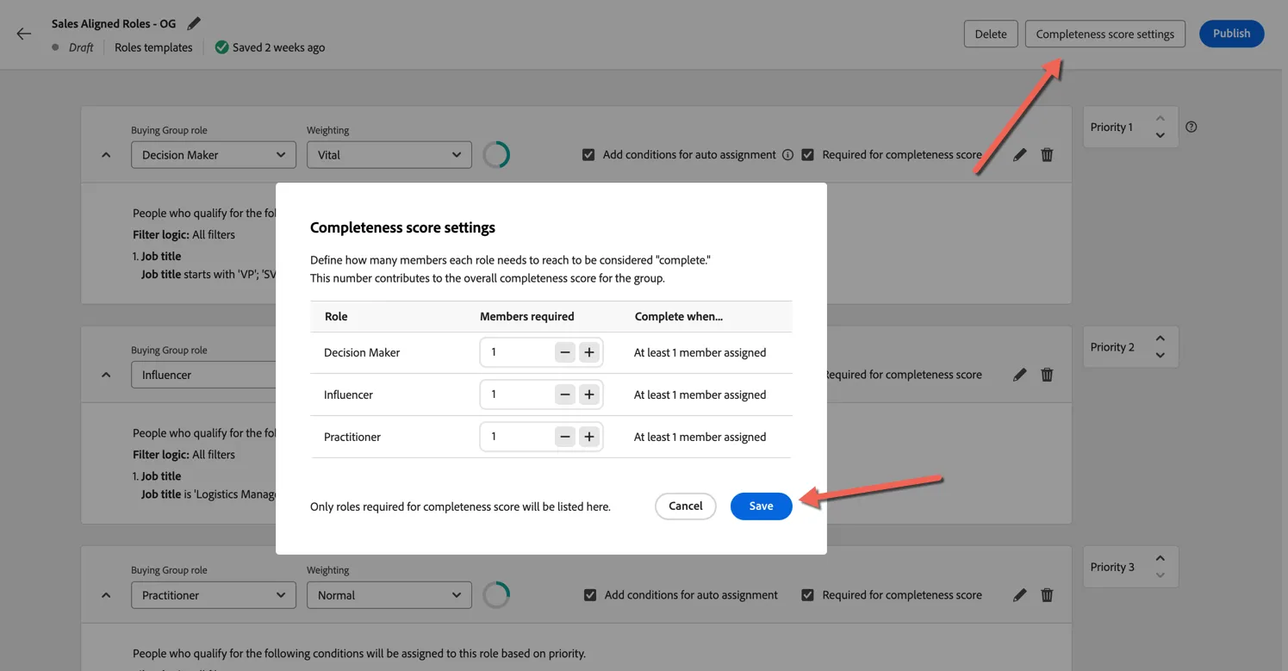The width and height of the screenshot is (1288, 671).
Task: Click the Publish button
Action: click(x=1231, y=34)
